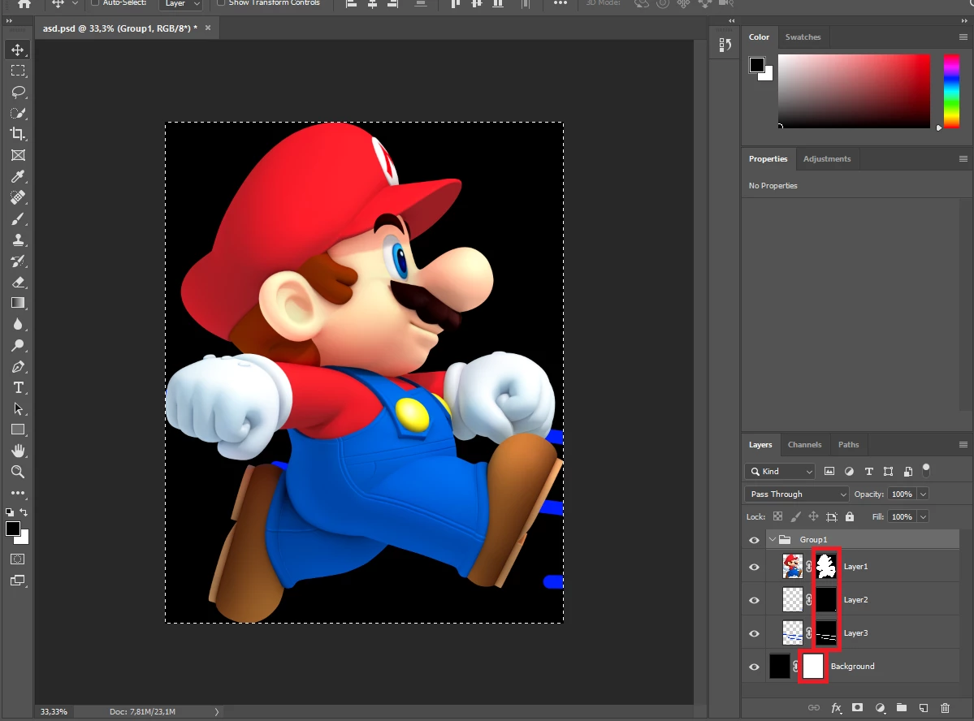Select the Frame tool
The height and width of the screenshot is (721, 974).
coord(18,155)
